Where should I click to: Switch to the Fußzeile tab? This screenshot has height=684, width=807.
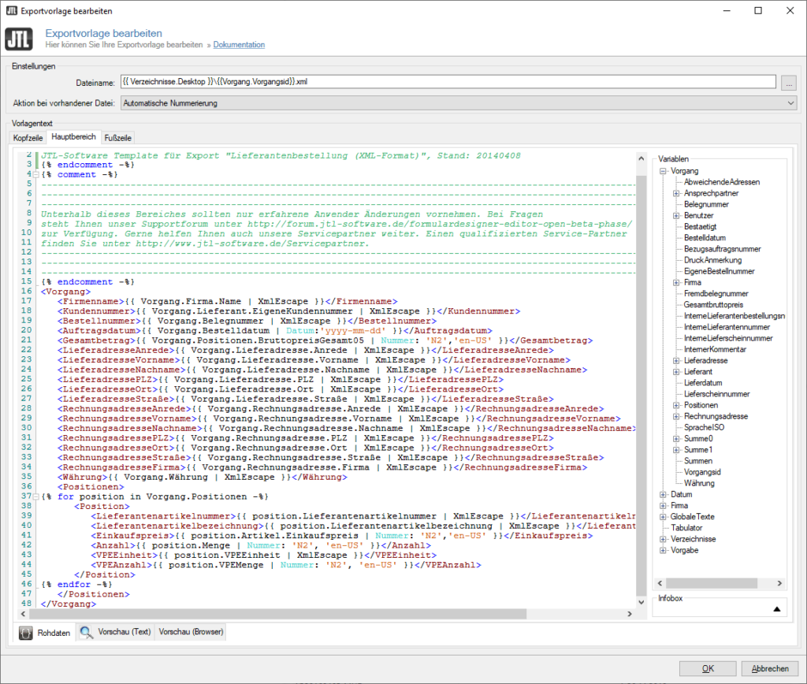[118, 136]
